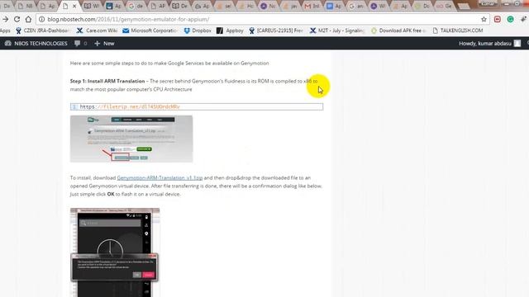The height and width of the screenshot is (297, 529).
Task: Open Howdy, kumar abdasu account menu
Action: click(489, 44)
